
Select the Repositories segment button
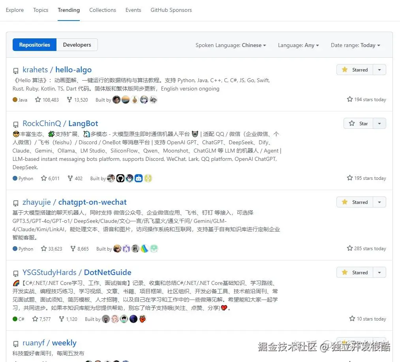click(34, 45)
